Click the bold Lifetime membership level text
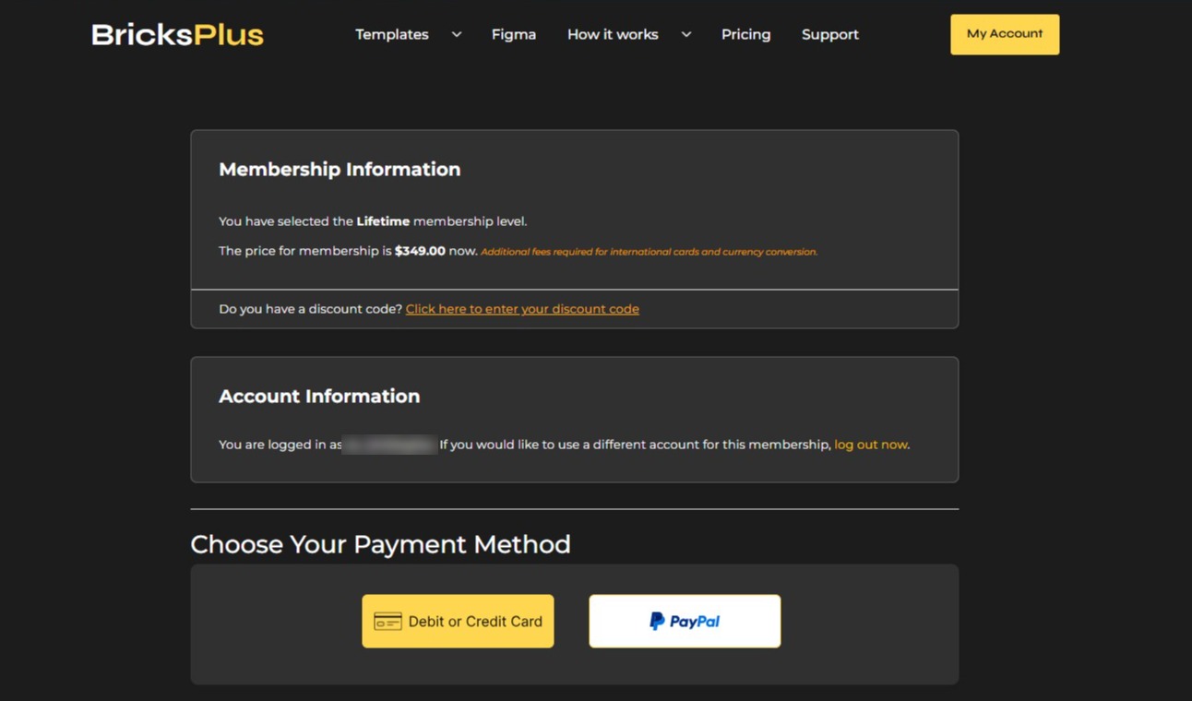This screenshot has height=701, width=1192. pos(383,221)
